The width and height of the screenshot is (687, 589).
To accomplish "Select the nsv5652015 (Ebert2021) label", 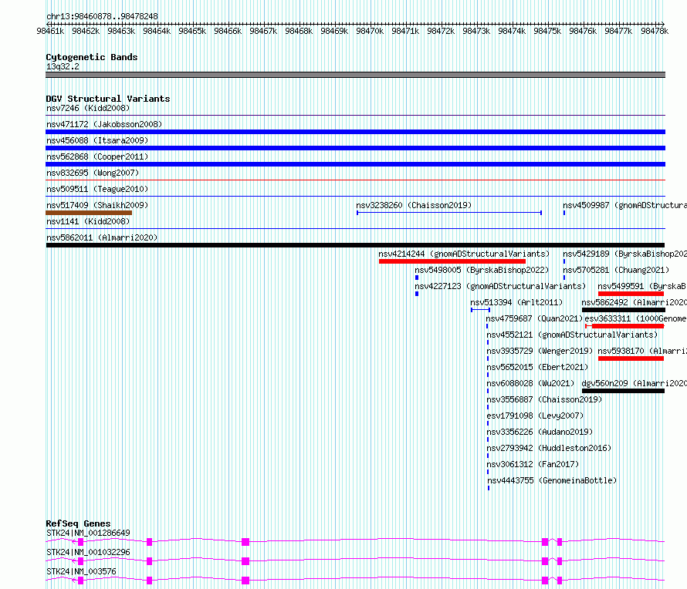I will click(x=537, y=368).
